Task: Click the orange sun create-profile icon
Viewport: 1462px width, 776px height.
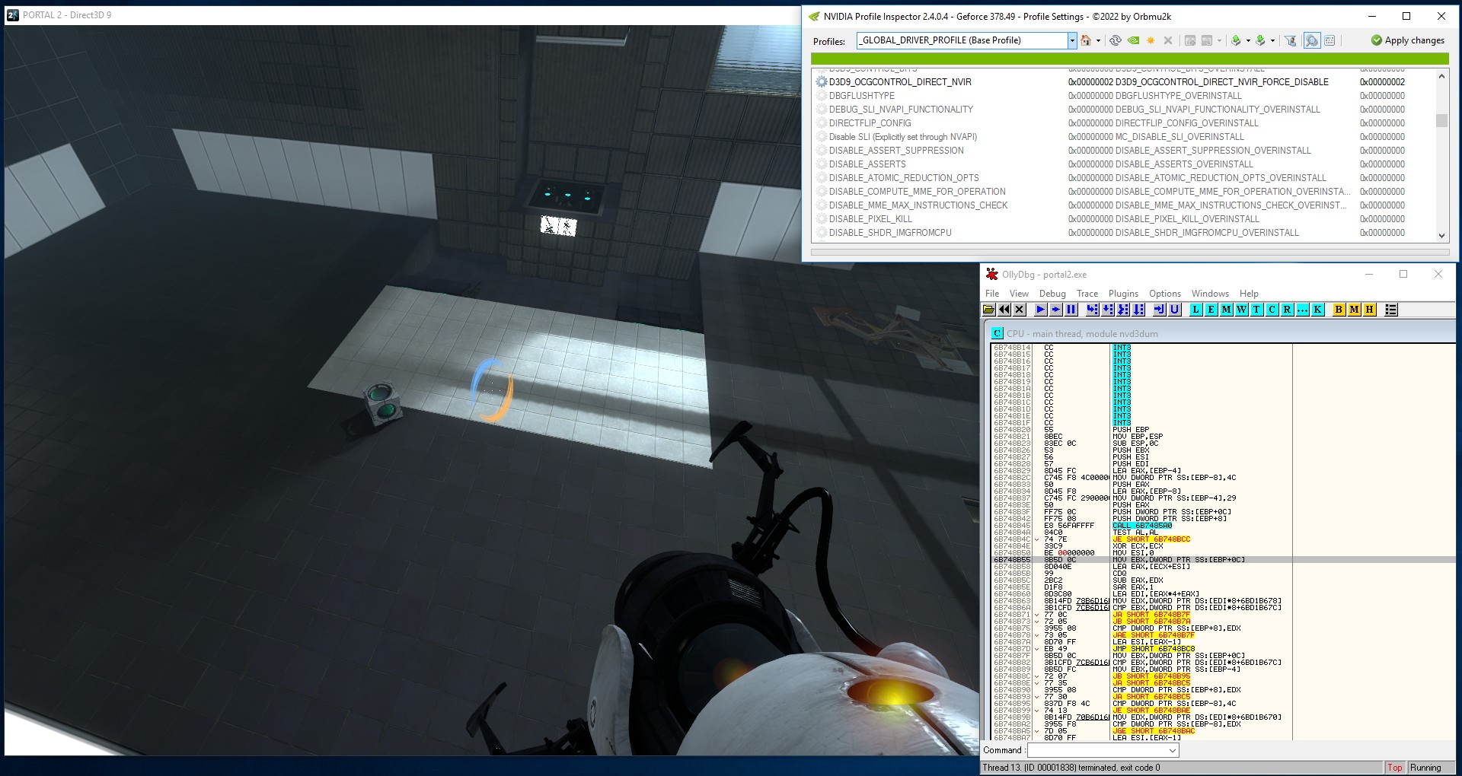Action: 1151,40
